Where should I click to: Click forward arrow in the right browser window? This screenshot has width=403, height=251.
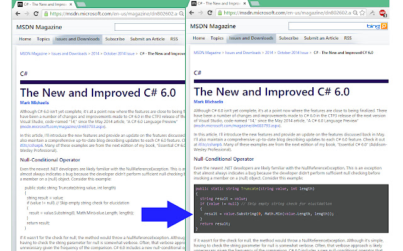point(201,13)
